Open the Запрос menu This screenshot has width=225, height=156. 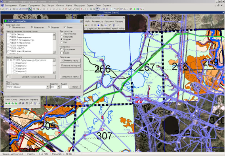pos(51,5)
